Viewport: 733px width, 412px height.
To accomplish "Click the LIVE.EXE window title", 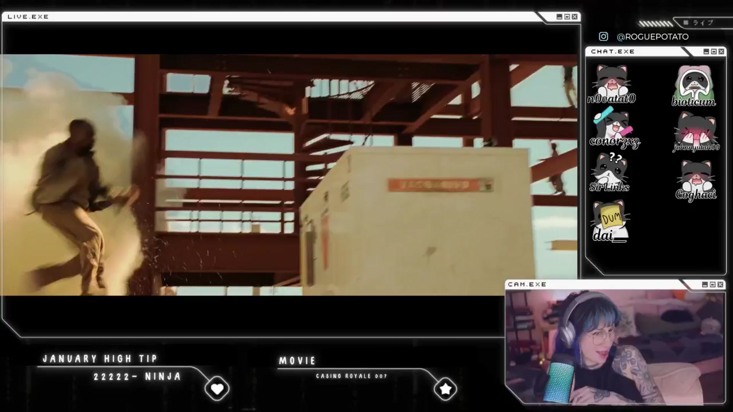I will coord(28,17).
